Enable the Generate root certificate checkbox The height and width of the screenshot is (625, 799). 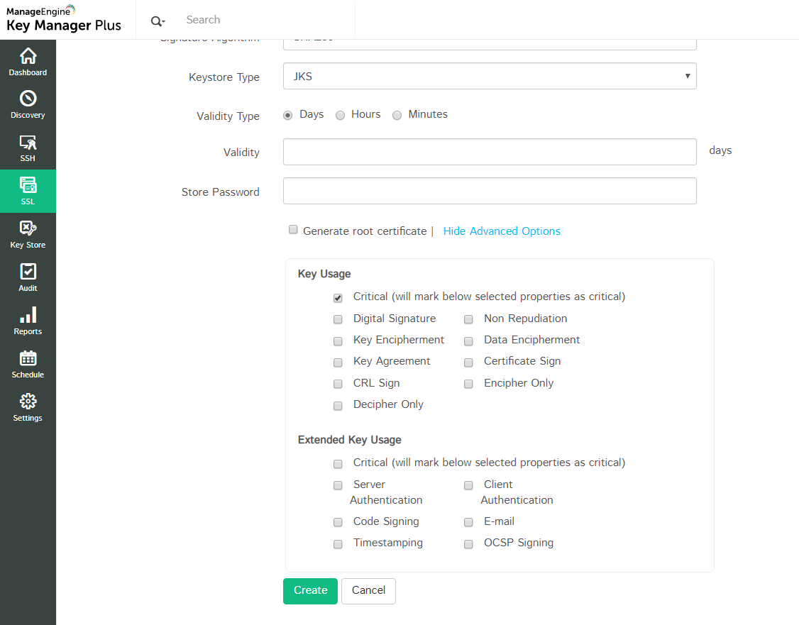point(293,230)
